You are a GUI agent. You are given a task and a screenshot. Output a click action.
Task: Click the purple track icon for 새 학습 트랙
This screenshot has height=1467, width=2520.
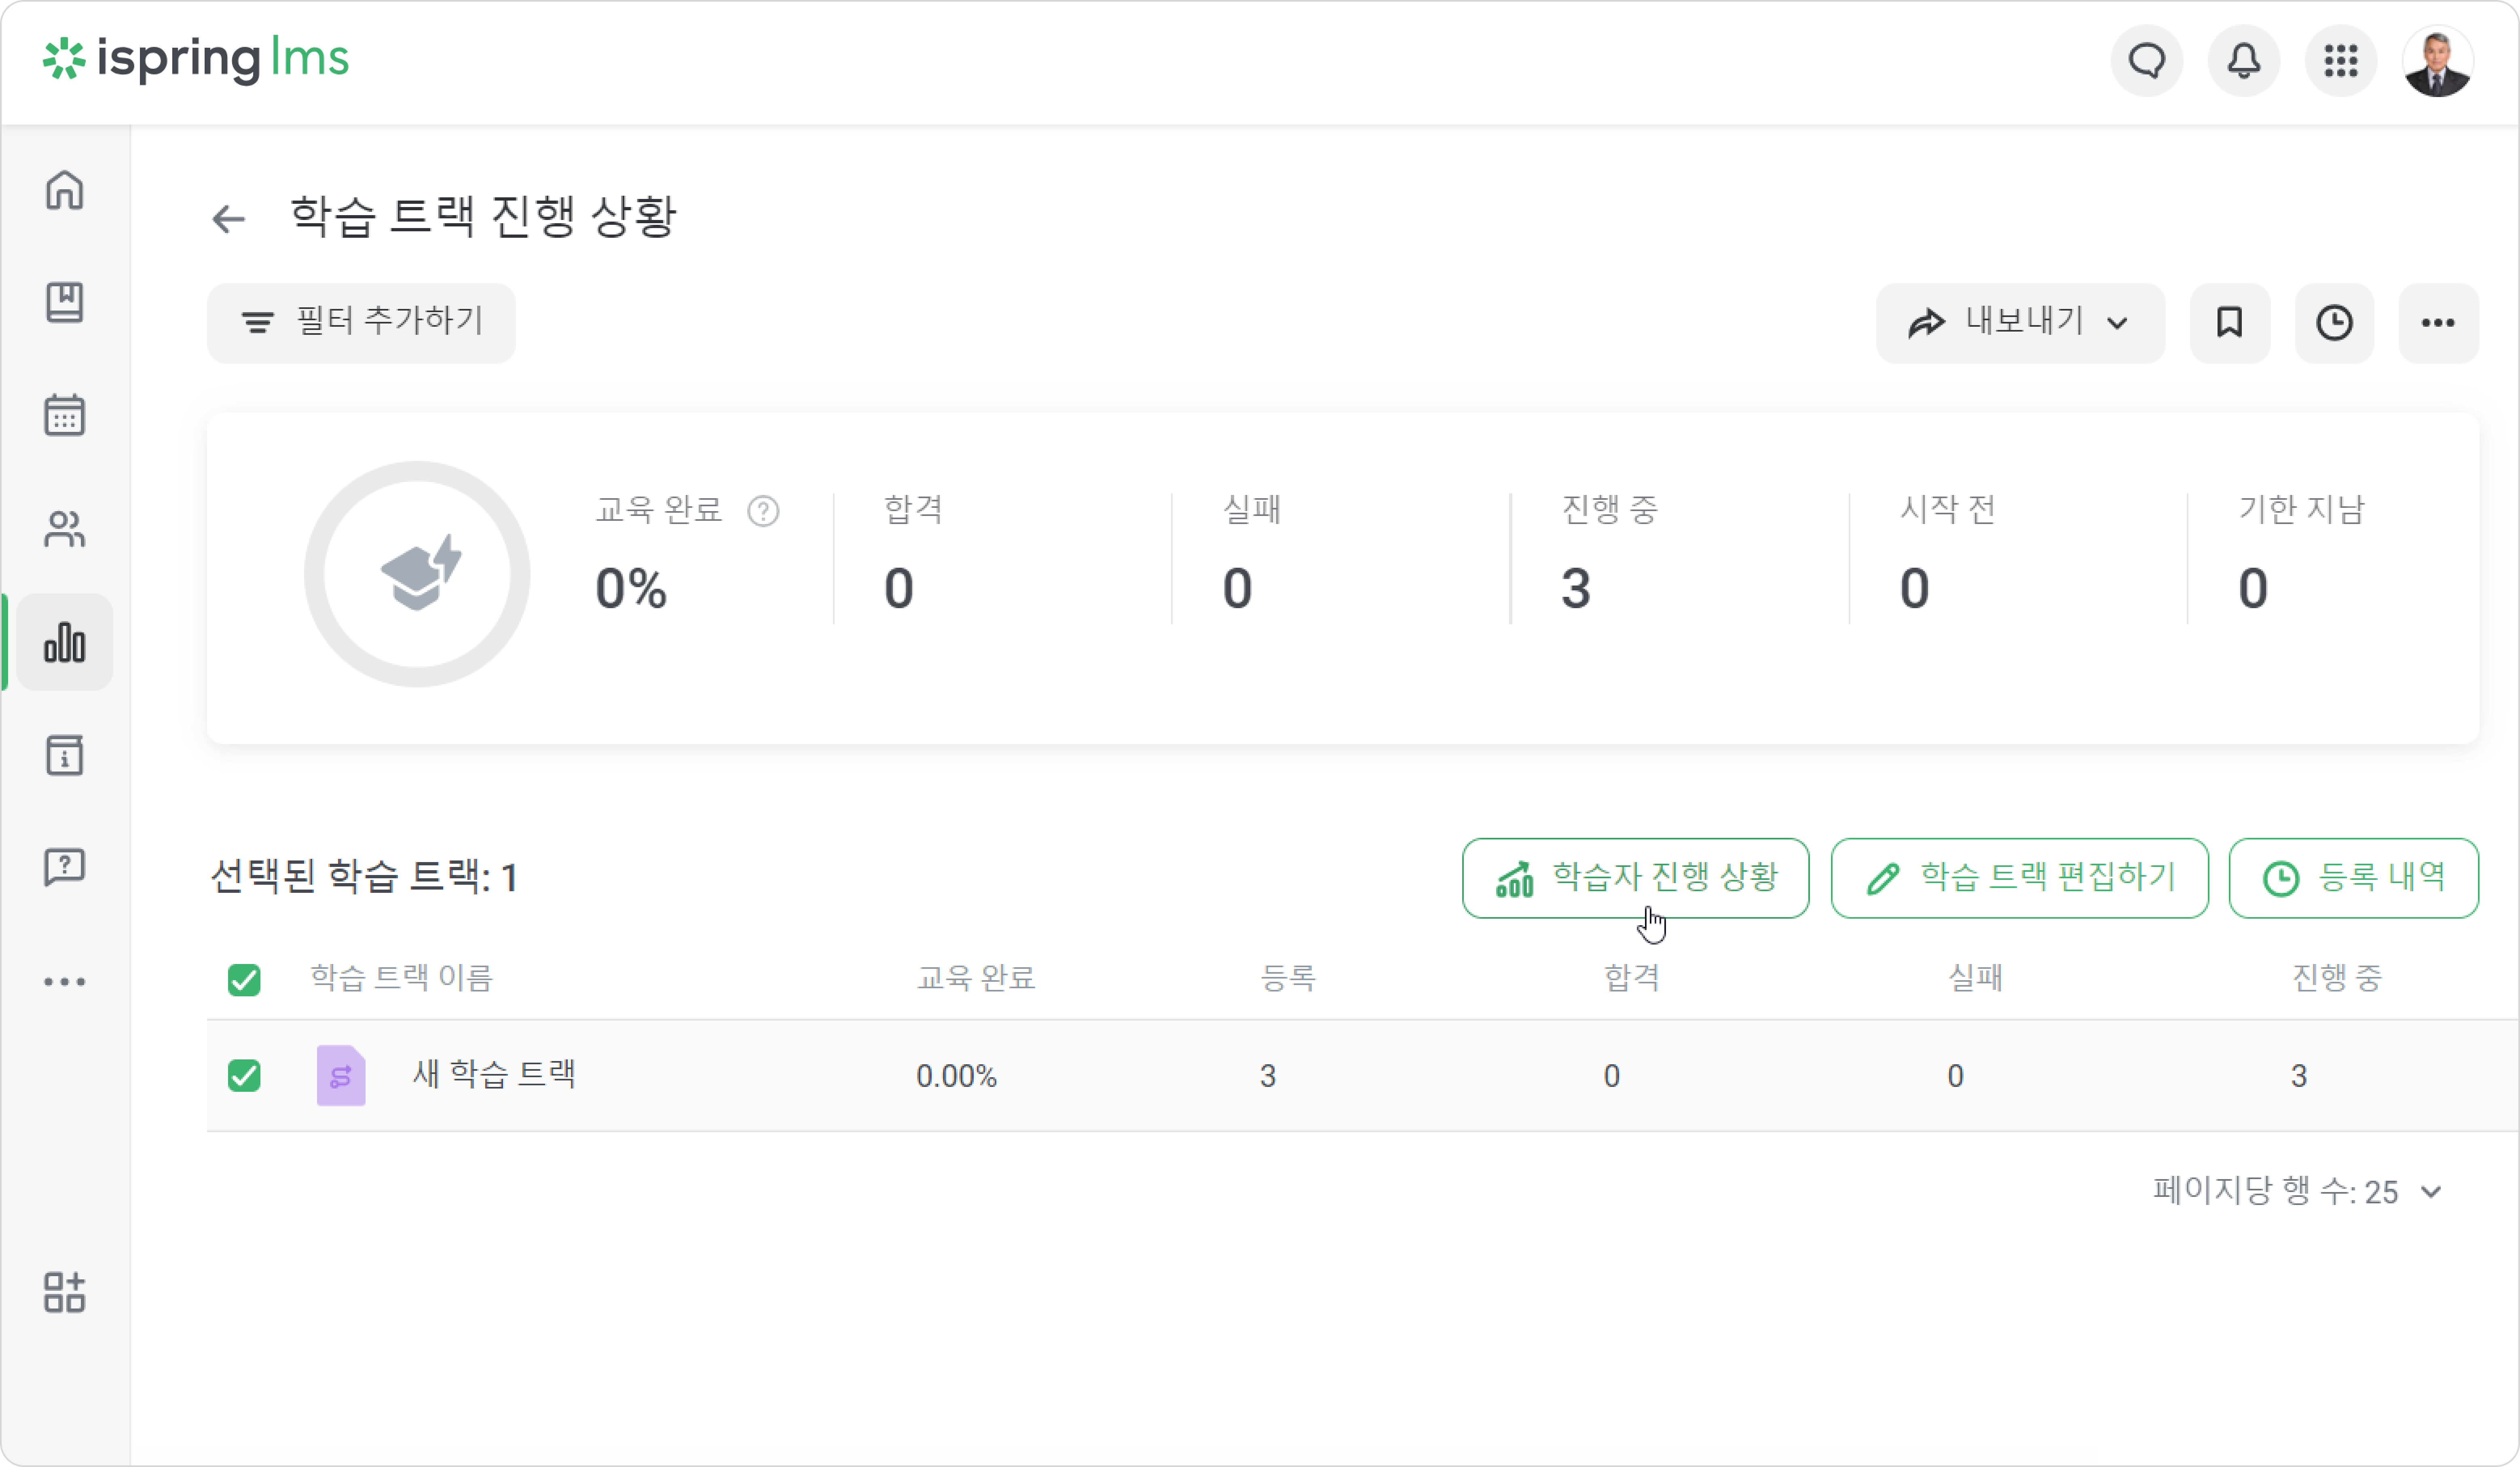[x=341, y=1075]
